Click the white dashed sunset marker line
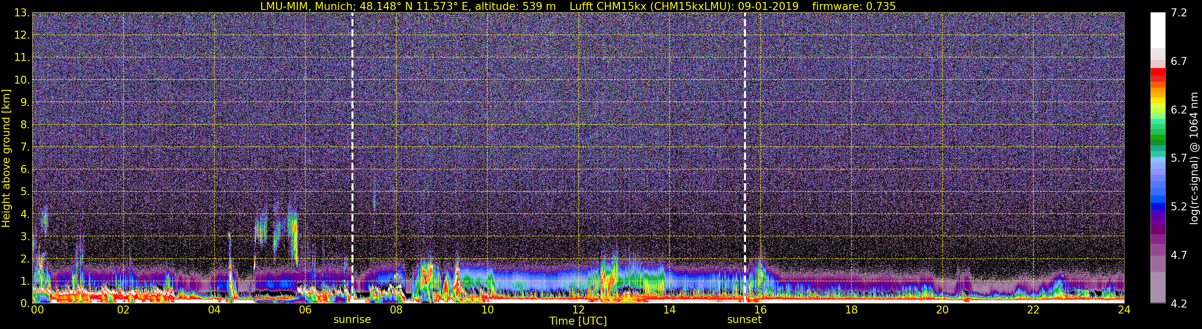Screen dimensions: 1202x329 [x=745, y=157]
